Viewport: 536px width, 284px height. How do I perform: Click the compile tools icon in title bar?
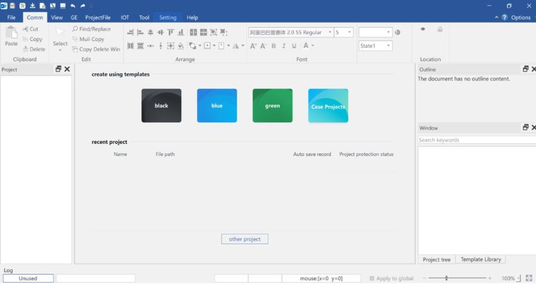click(23, 6)
